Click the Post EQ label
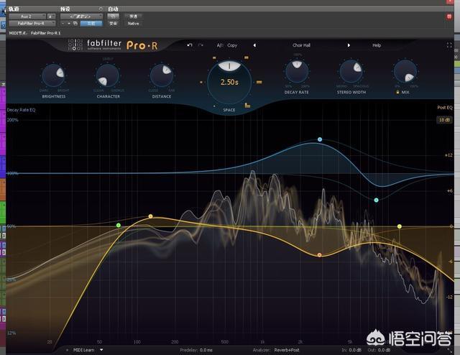 [x=445, y=107]
